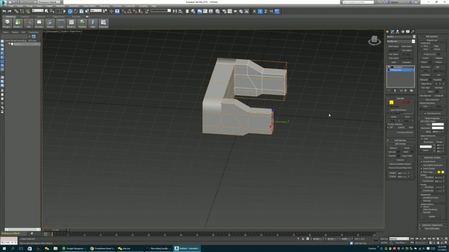Click the Align ribbon icon

(93, 23)
